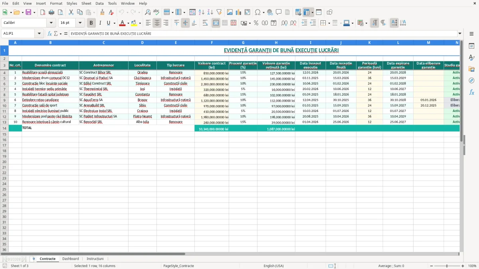The image size is (479, 269).
Task: Click Sort Ascending icon
Action: point(202,12)
